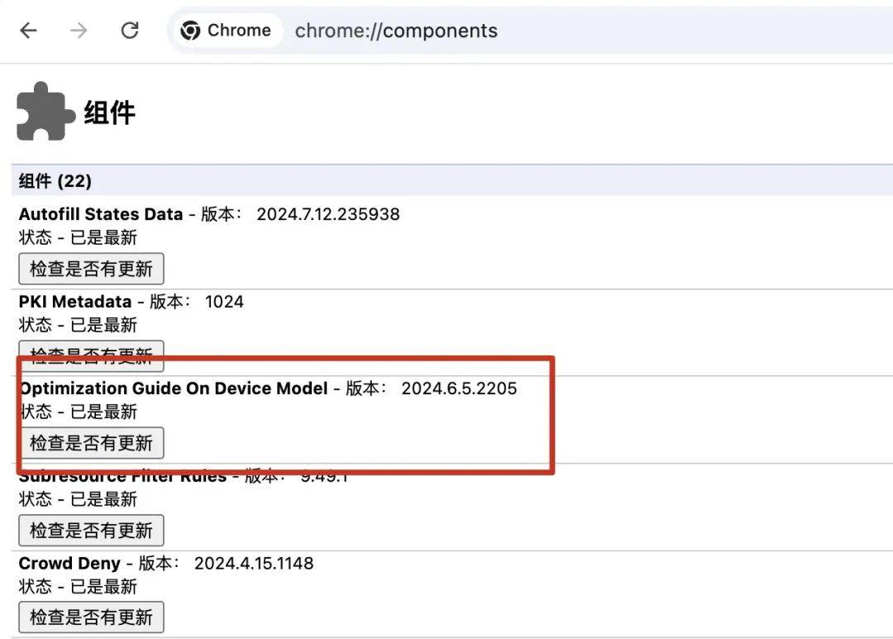893x639 pixels.
Task: Select the Autofill States Data component name
Action: click(101, 214)
